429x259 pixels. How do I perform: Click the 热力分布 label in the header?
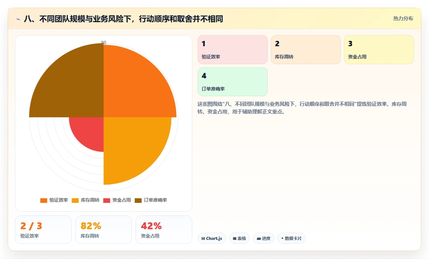pyautogui.click(x=403, y=19)
